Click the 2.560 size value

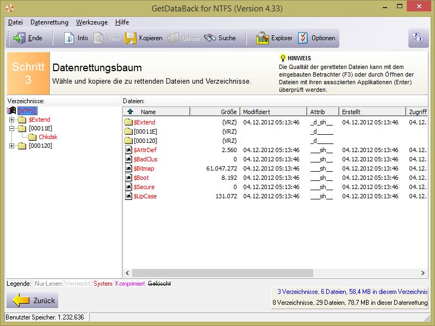coord(229,150)
